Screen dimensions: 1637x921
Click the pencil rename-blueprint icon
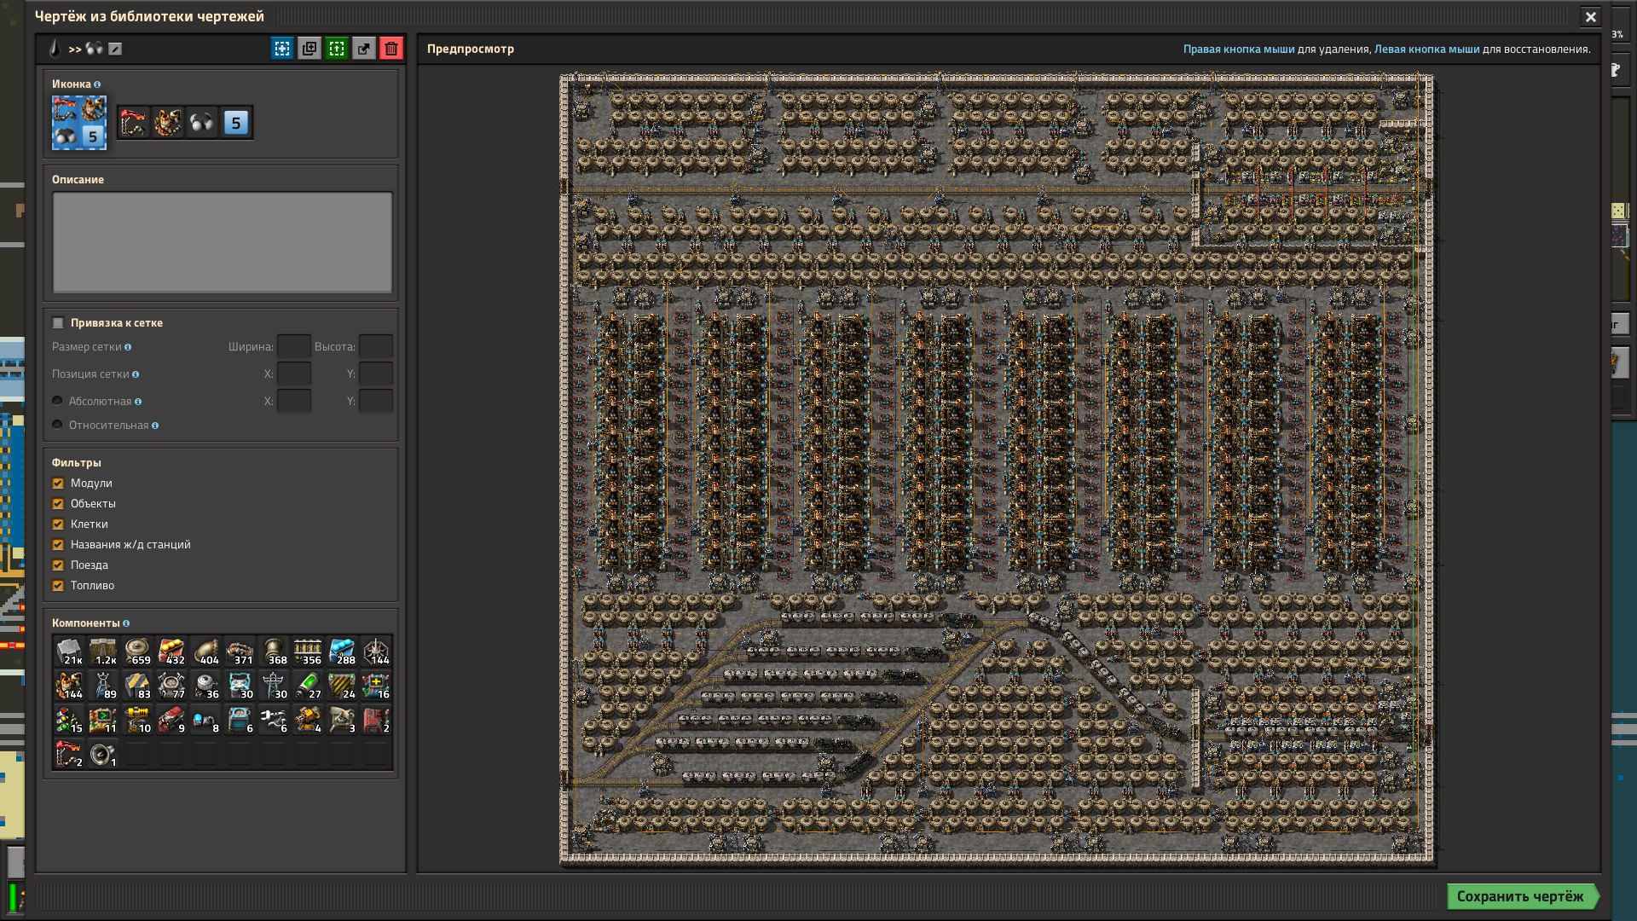[115, 49]
